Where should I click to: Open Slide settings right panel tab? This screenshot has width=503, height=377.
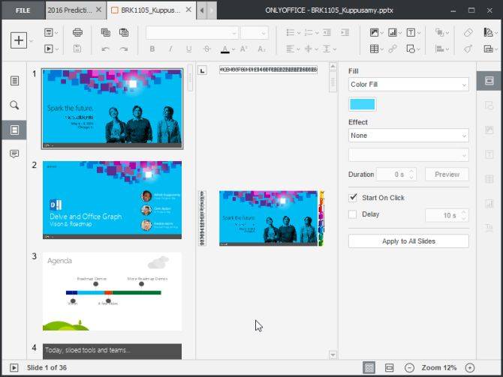(x=489, y=81)
